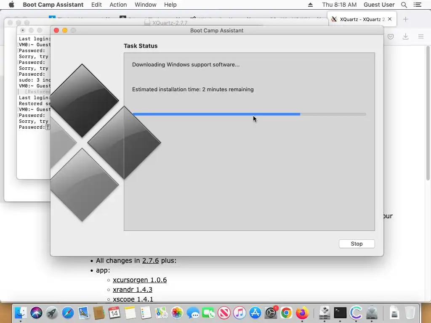Screen dimensions: 431x323
Task: Open News red icon in Dock
Action: pyautogui.click(x=224, y=313)
